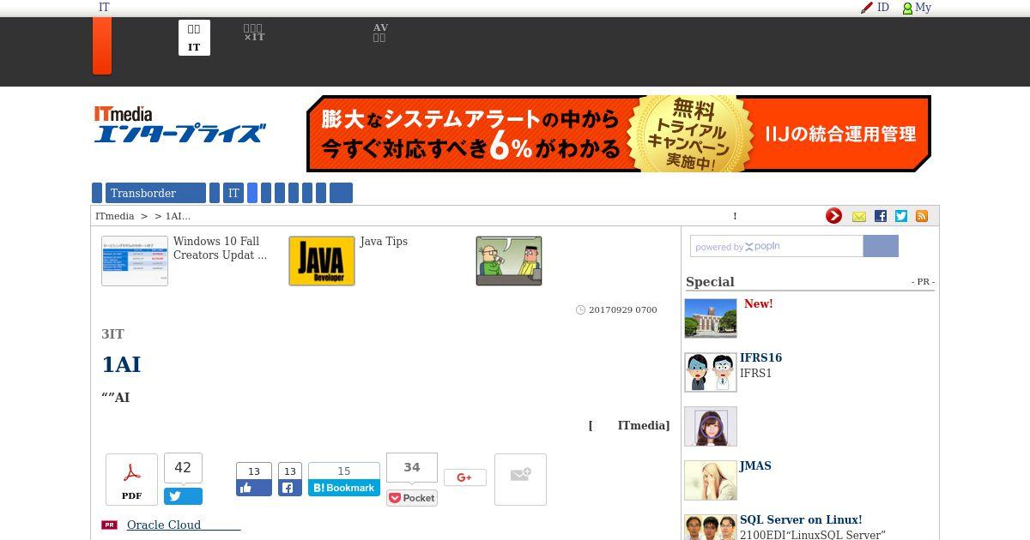Open the IFRS16 special article link
This screenshot has width=1030, height=540.
coord(760,357)
